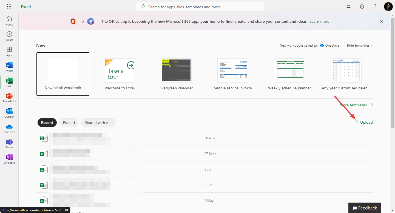
Task: Launch Teams from the sidebar
Action: click(9, 143)
